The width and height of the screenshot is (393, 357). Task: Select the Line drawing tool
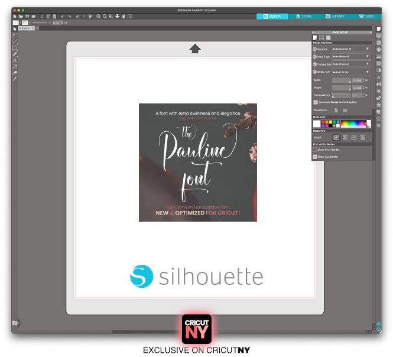[x=15, y=41]
